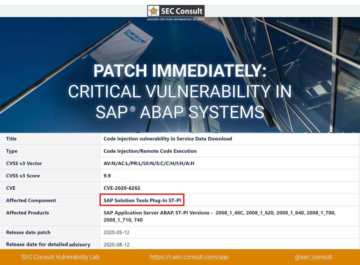
Task: Select 'SAP Solution Tools Plug-In ST-PI' value
Action: 142,200
